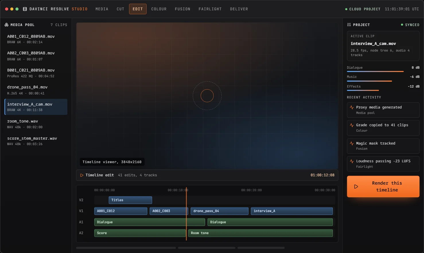Adjust the Dialogue level slider

click(x=375, y=72)
